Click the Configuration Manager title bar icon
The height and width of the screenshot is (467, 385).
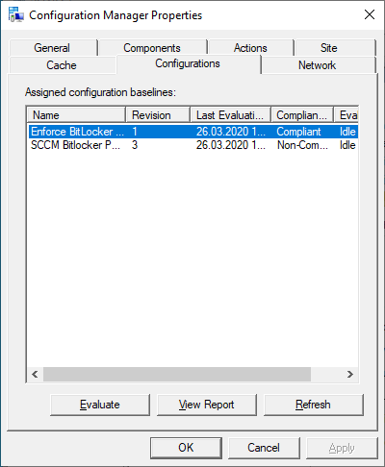click(16, 14)
